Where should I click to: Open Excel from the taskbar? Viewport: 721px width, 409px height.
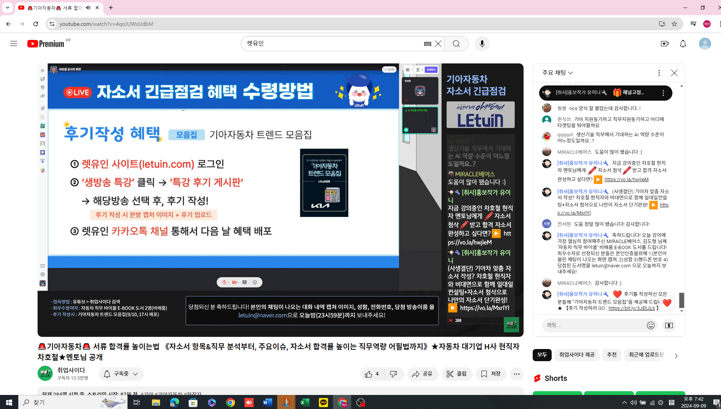[x=304, y=402]
